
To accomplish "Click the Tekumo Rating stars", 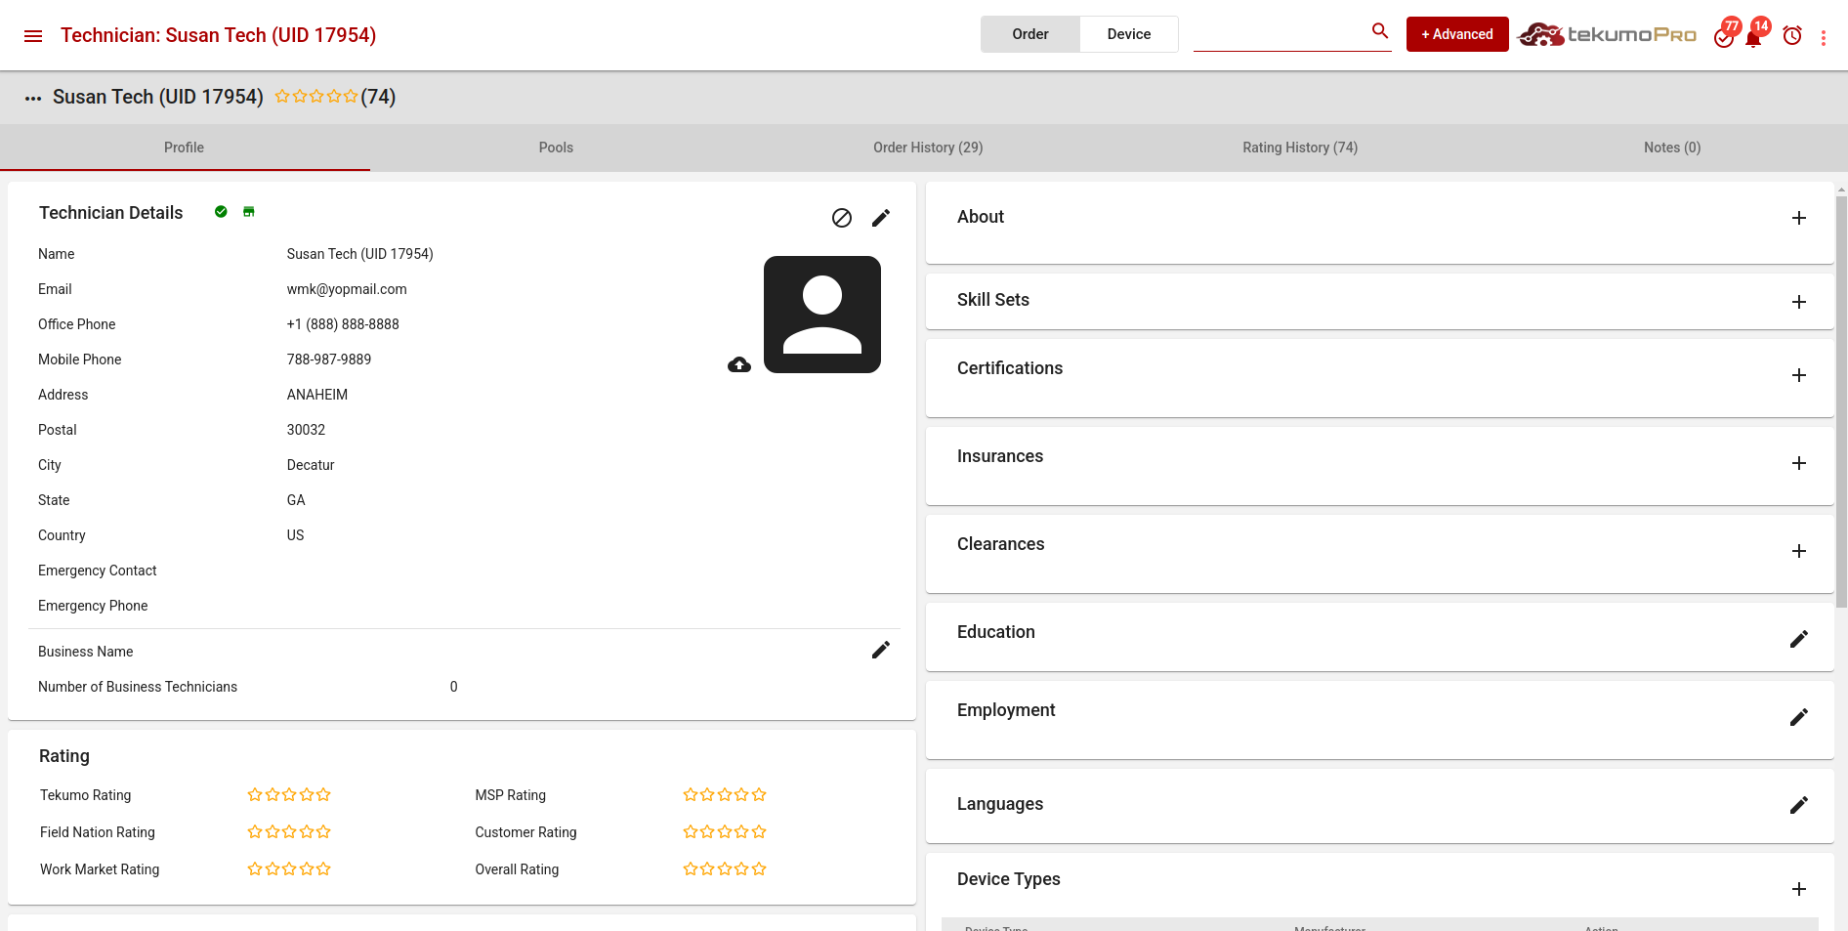I will click(x=289, y=795).
